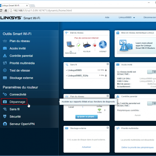The image size is (156, 156).
Task: Click the Internet globe icon
Action: coord(103,45)
